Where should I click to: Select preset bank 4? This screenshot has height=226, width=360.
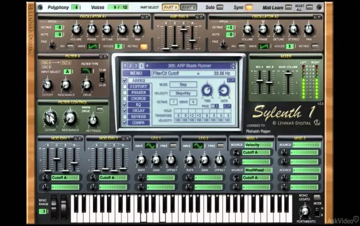(x=141, y=66)
